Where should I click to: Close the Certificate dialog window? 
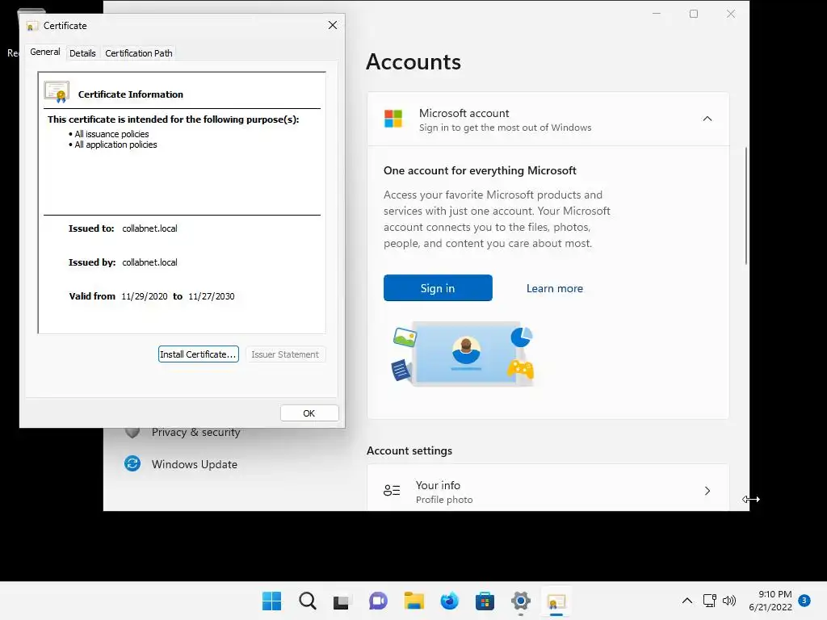point(332,25)
